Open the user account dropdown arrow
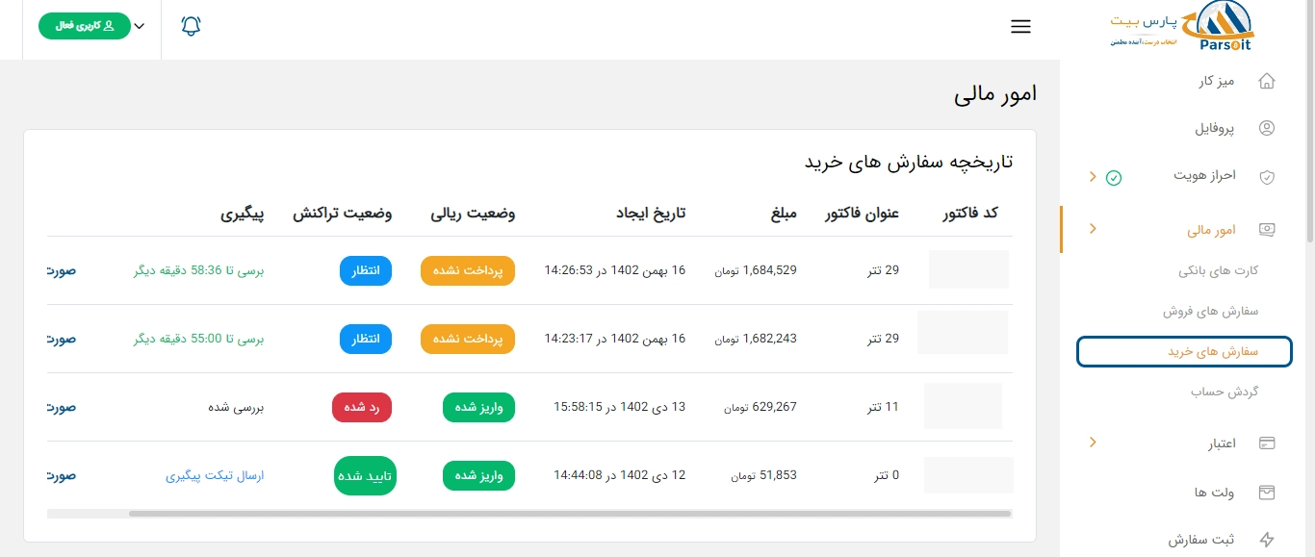 (141, 27)
